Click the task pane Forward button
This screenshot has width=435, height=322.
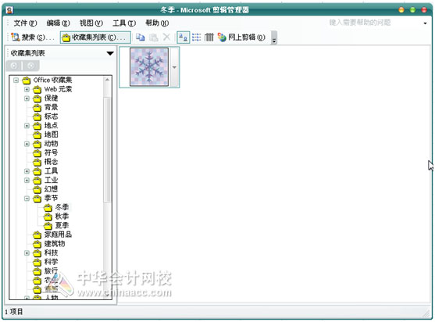[x=30, y=66]
